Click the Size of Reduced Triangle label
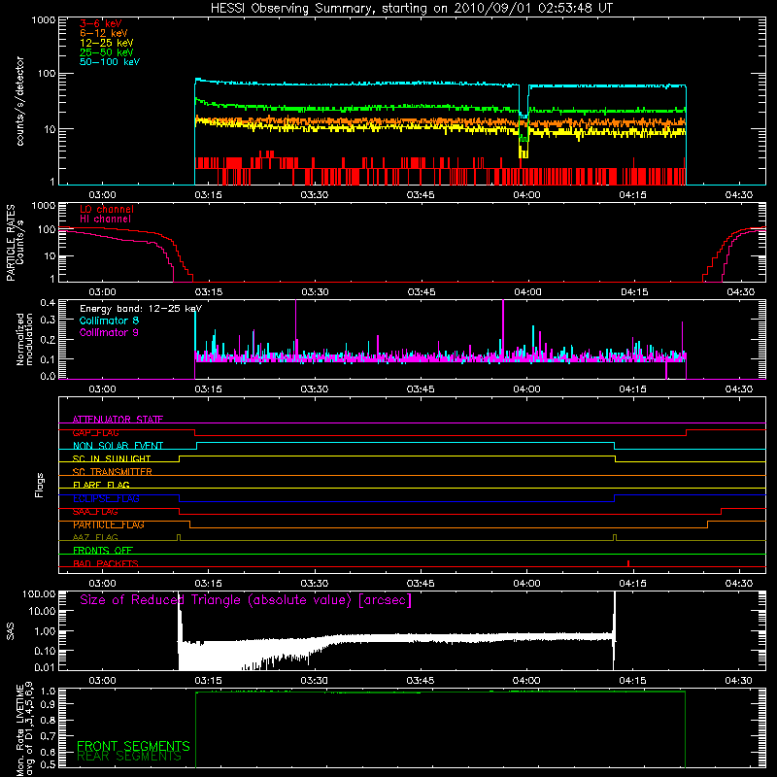Viewport: 777px width, 777px height. [246, 600]
